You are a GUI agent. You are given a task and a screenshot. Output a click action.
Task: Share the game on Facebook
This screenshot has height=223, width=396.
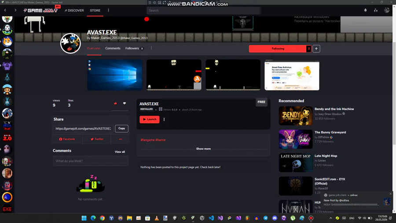pos(67,139)
